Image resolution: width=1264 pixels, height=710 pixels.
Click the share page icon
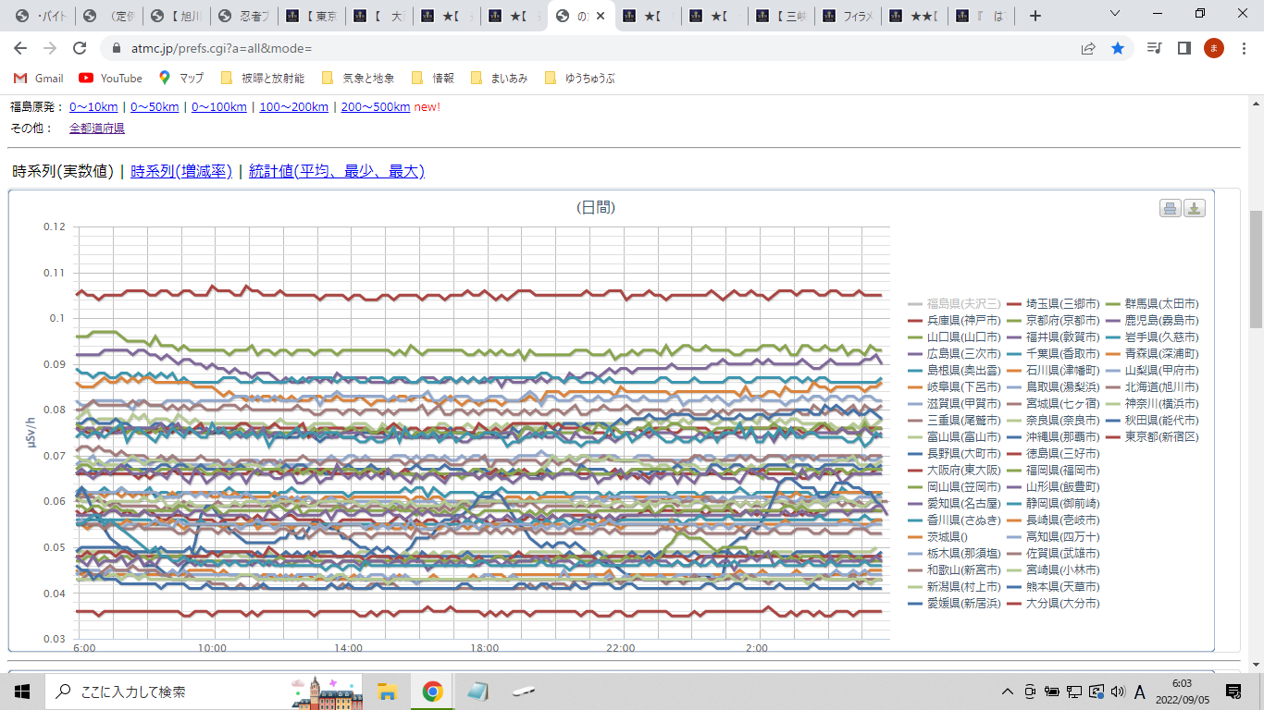tap(1088, 48)
